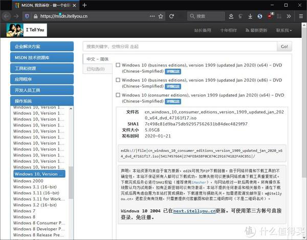This screenshot has height=240, width=307.
Task: Click the browser forward arrow button
Action: (16, 16)
